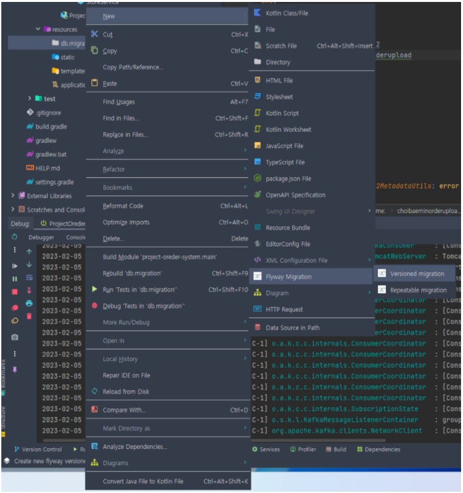
Task: Collapse the resources folder
Action: [x=38, y=29]
